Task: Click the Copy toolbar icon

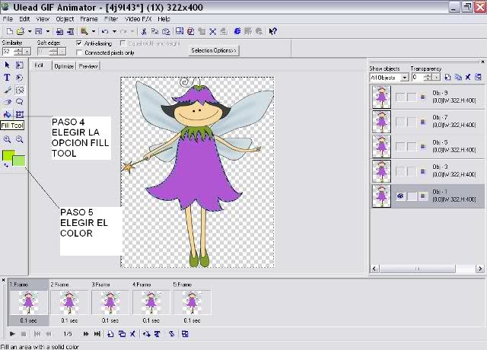Action: click(x=154, y=31)
